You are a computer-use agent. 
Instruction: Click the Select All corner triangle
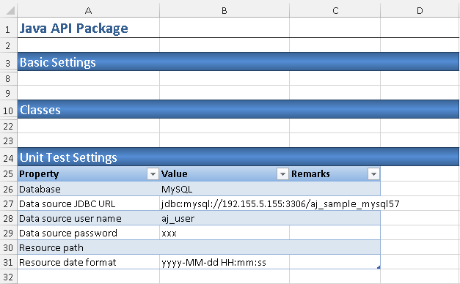[10, 10]
